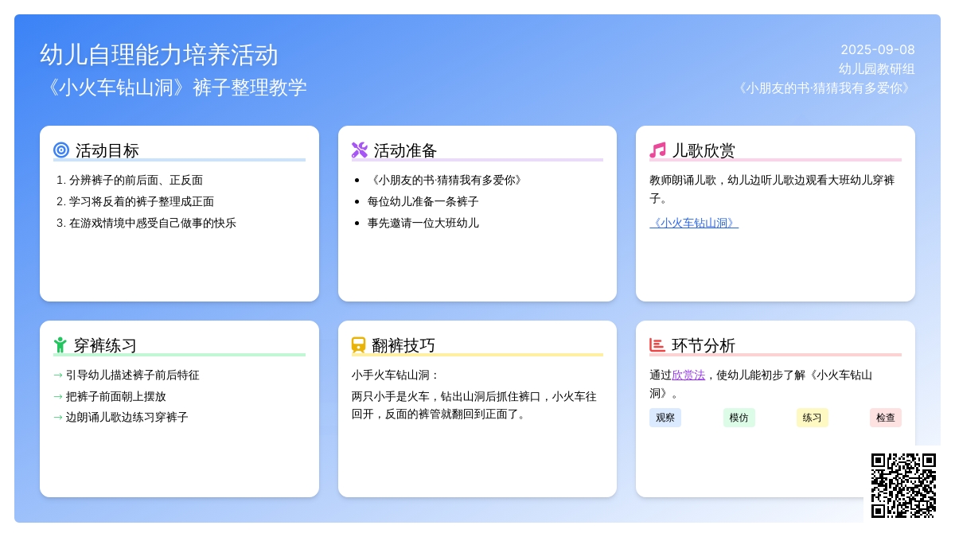Select the green 模仿 tag
Viewport: 955px width, 537px height.
[x=739, y=418]
